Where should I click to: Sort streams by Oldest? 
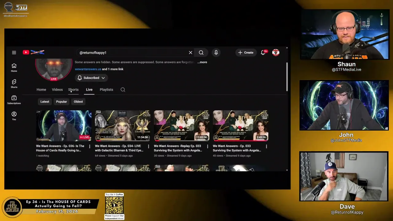78,102
